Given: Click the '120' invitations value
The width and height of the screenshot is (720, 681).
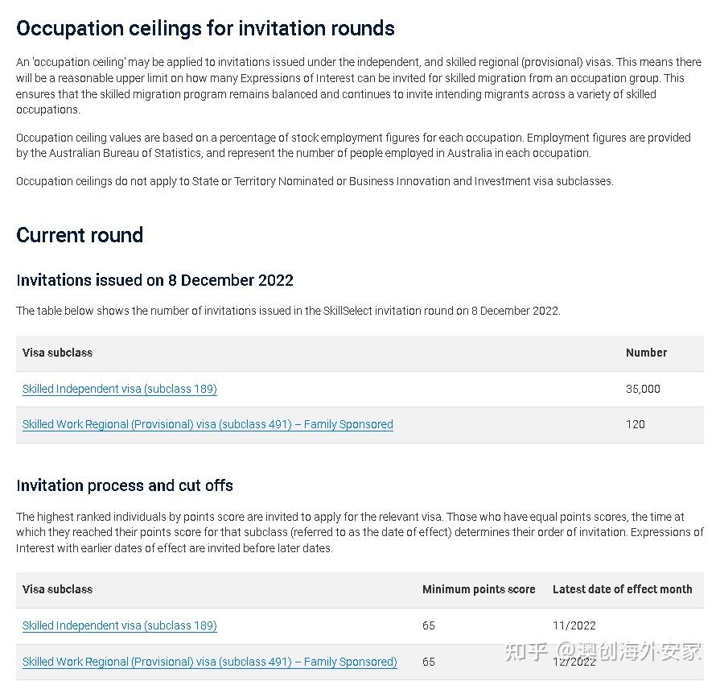Looking at the screenshot, I should tap(636, 424).
